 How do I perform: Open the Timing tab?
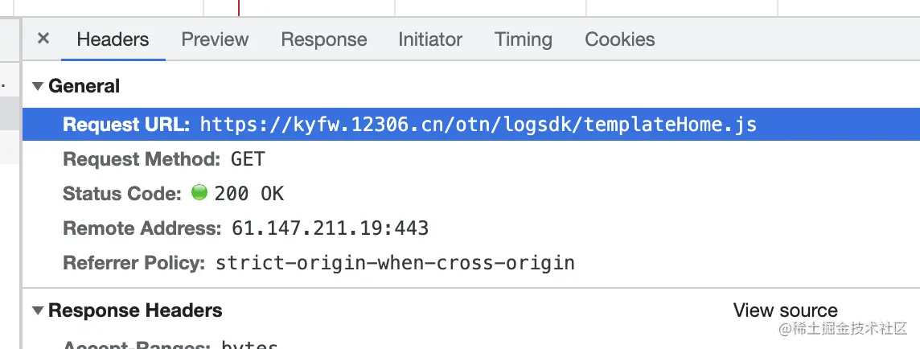tap(524, 39)
